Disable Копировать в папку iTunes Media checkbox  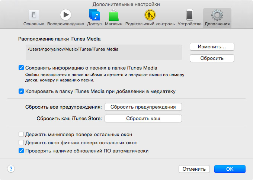21,91
